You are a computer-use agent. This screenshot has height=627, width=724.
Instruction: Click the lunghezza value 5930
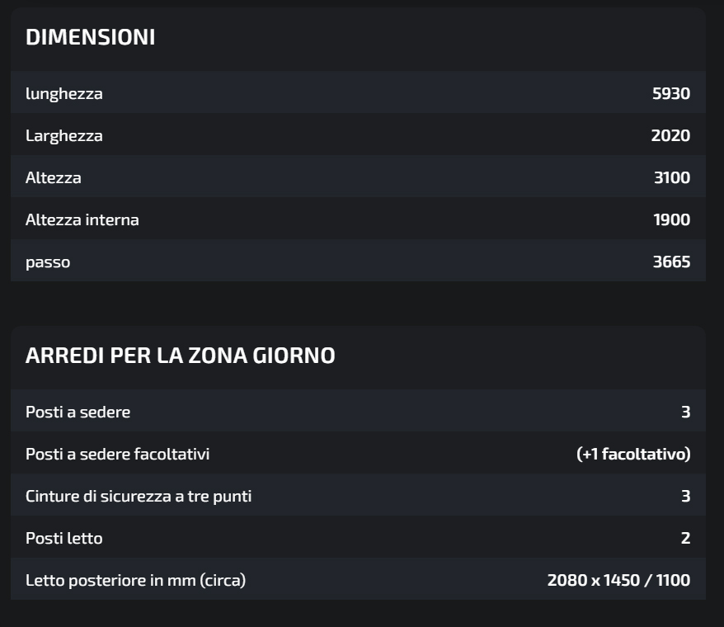point(670,93)
